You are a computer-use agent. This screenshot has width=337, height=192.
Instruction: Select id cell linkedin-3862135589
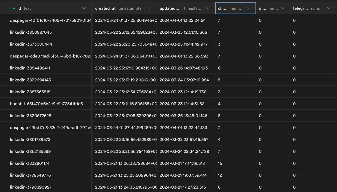point(49,151)
